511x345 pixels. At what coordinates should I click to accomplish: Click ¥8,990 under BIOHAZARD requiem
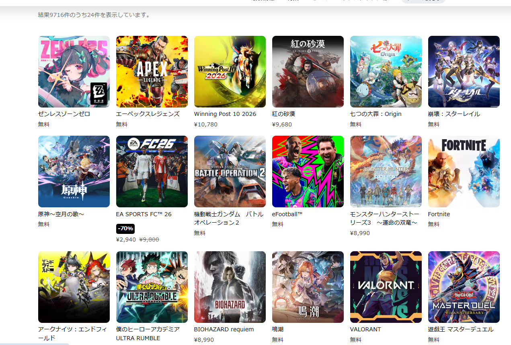click(x=204, y=340)
